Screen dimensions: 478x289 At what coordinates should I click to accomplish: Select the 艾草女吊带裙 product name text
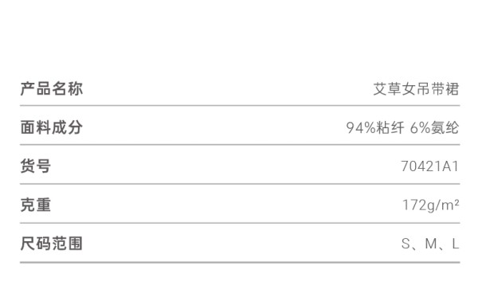416,89
